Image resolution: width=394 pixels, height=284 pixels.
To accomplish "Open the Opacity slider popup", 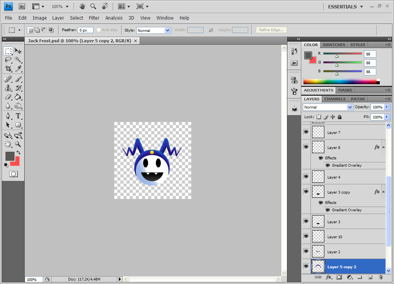I will tap(387, 107).
